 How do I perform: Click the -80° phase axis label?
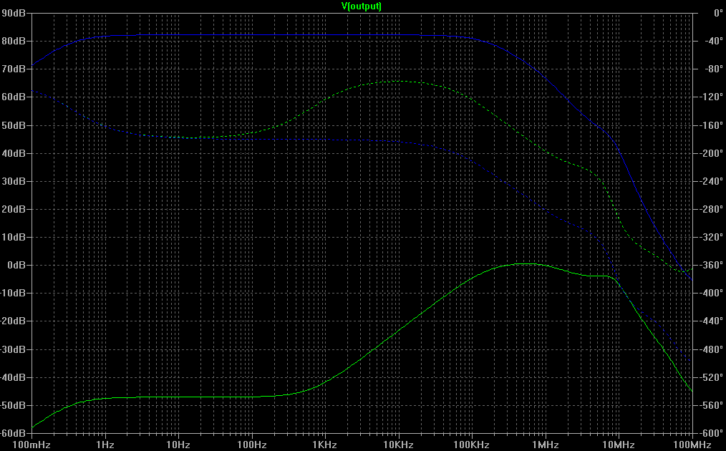click(712, 69)
